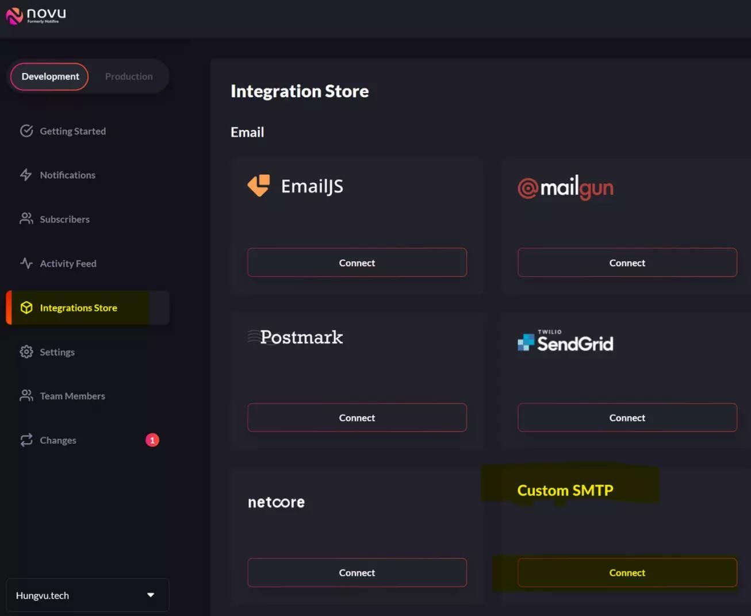Viewport: 751px width, 616px height.
Task: Click the Novu logo
Action: coord(35,17)
